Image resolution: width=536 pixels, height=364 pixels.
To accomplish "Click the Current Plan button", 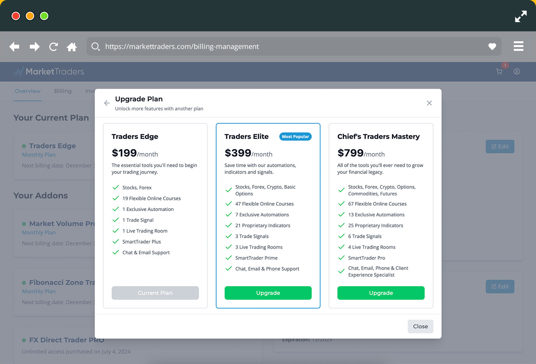I will (x=155, y=293).
